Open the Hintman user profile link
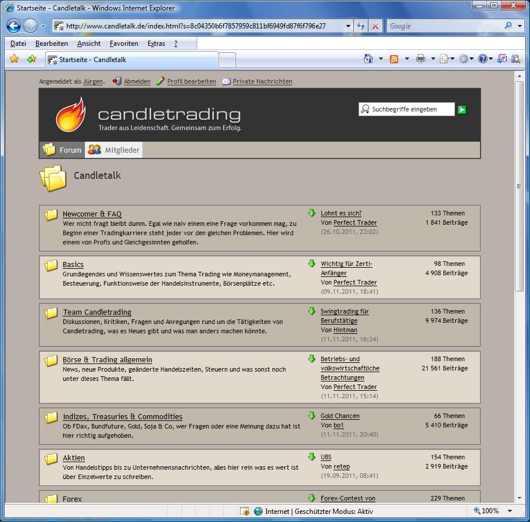Image resolution: width=530 pixels, height=522 pixels. 345,330
